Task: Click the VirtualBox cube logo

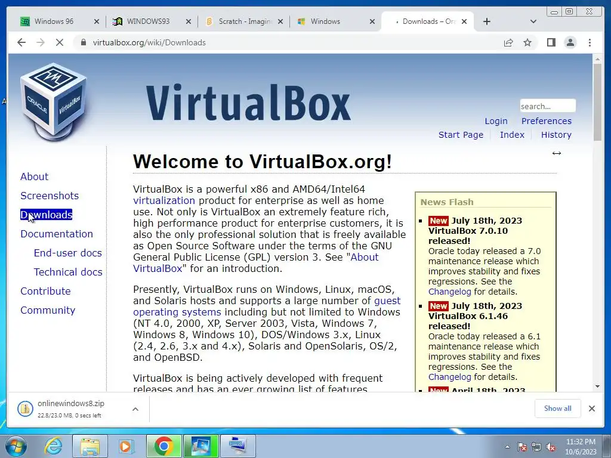Action: pyautogui.click(x=53, y=102)
